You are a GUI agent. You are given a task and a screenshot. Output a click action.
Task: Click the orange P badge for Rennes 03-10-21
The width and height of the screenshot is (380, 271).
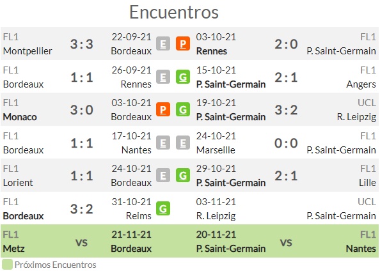click(183, 44)
